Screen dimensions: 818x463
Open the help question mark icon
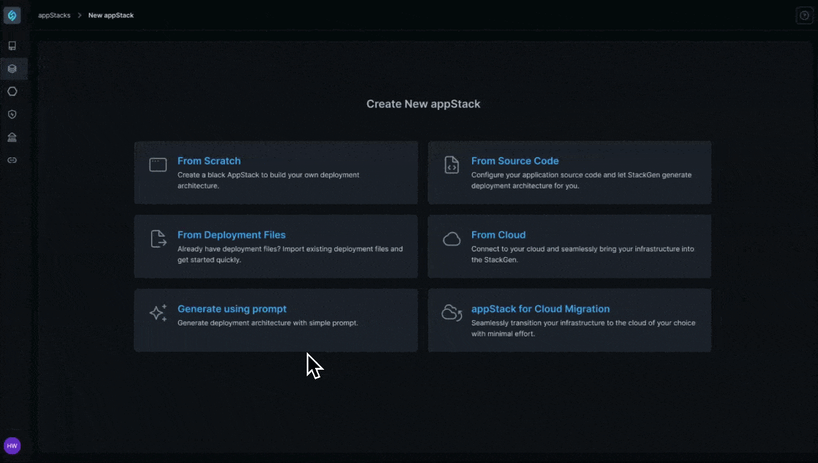point(804,15)
